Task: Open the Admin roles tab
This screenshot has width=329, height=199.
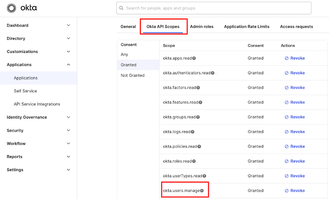Action: [x=202, y=27]
